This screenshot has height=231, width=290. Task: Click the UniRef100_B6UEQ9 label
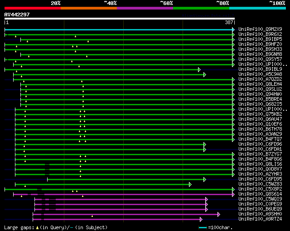coord(260,209)
